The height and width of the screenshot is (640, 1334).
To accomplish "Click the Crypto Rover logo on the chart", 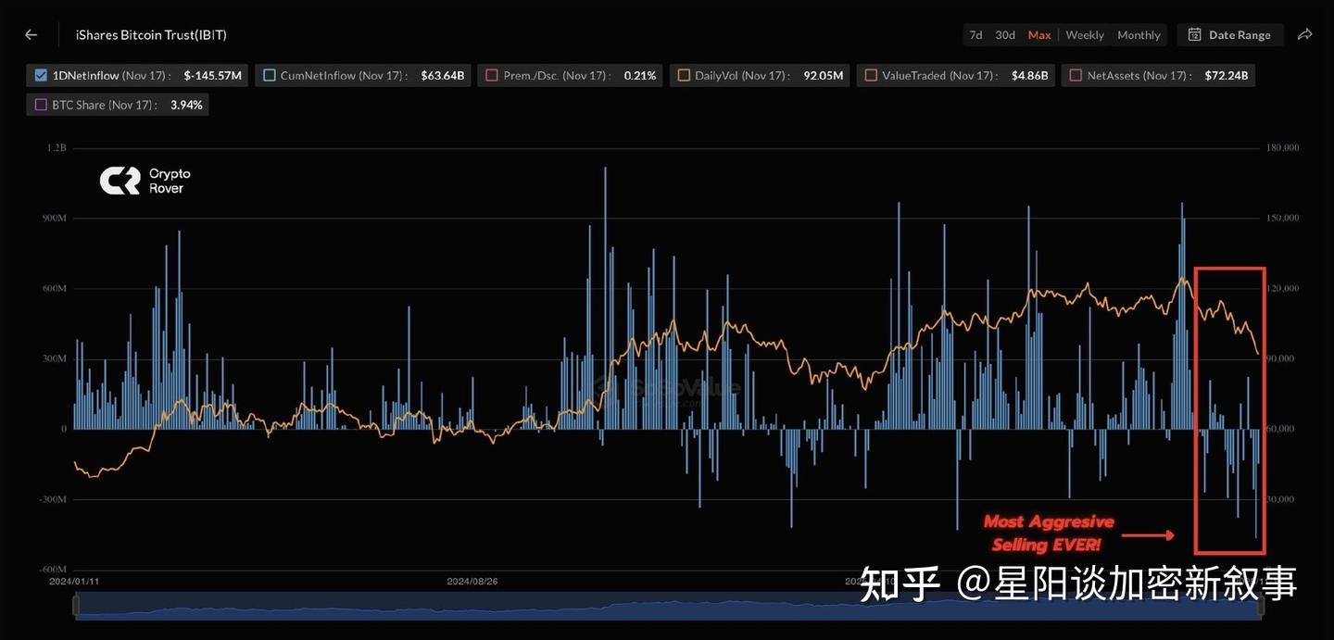I will (144, 178).
